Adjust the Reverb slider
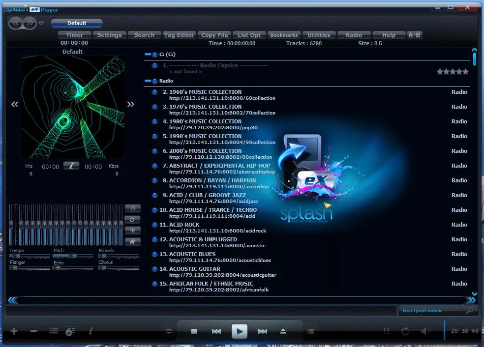The height and width of the screenshot is (347, 484). click(119, 256)
